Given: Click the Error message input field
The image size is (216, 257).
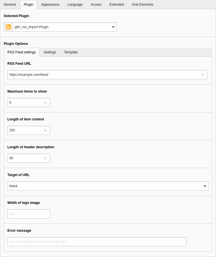Looking at the screenshot, I should (x=97, y=242).
